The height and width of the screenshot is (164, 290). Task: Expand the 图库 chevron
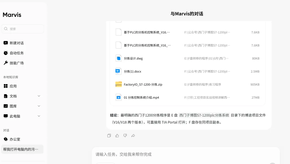click(39, 106)
